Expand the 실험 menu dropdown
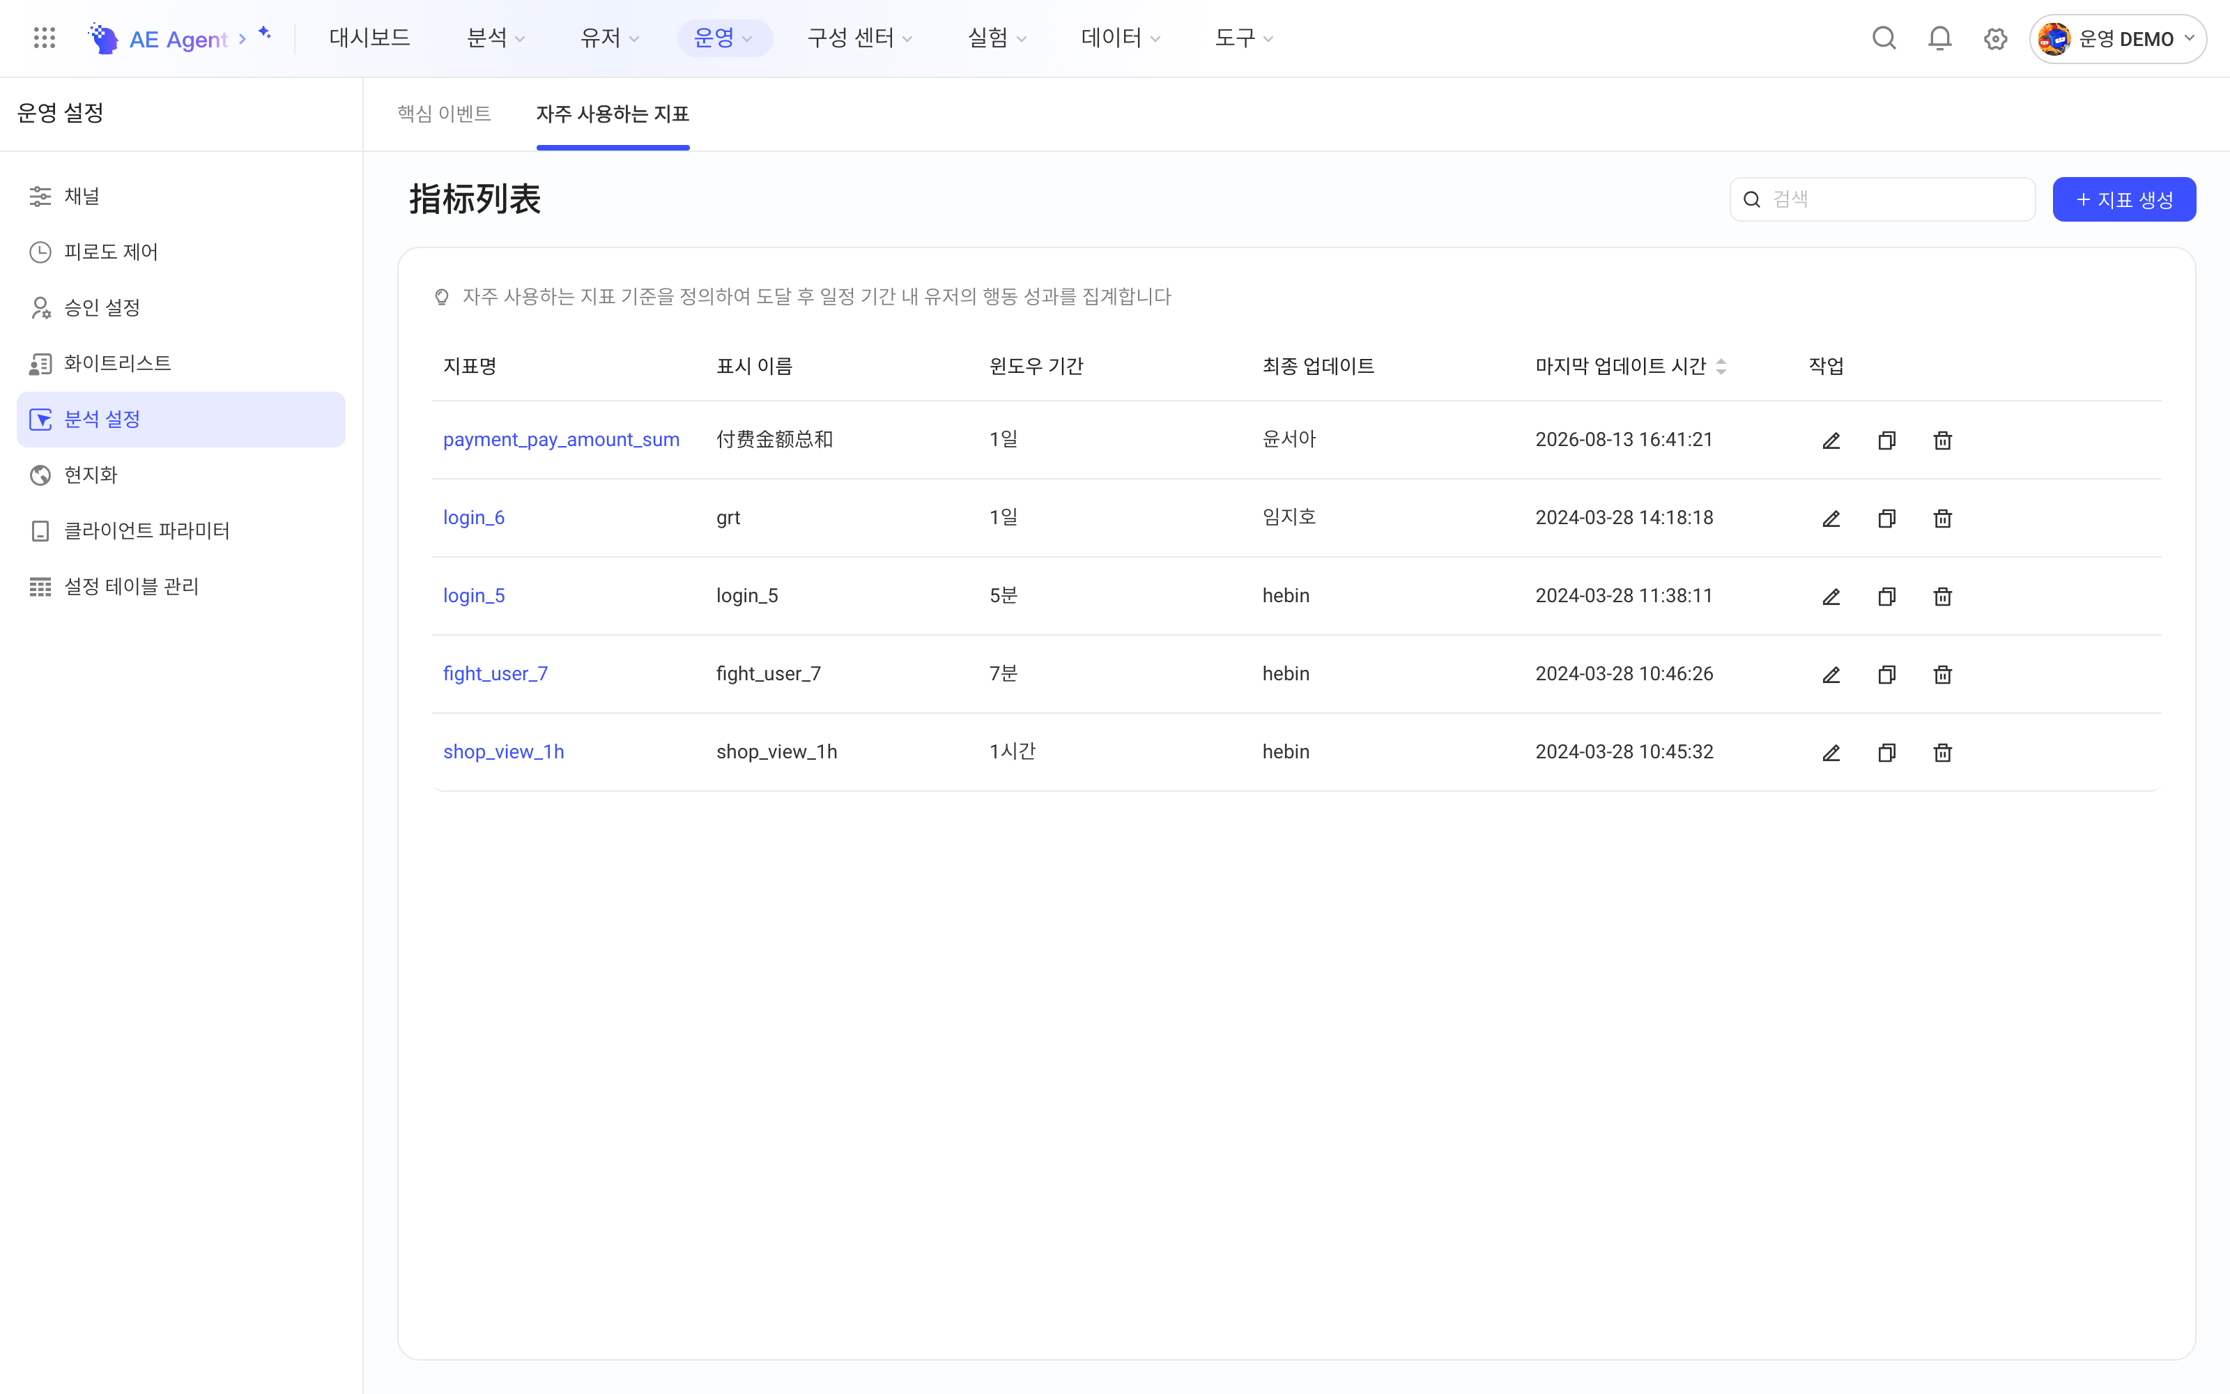 coord(997,38)
